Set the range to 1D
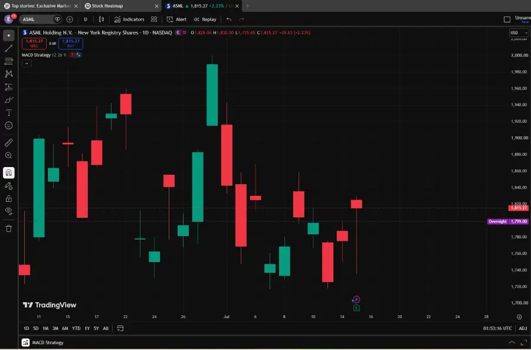This screenshot has height=350, width=531. pyautogui.click(x=26, y=328)
